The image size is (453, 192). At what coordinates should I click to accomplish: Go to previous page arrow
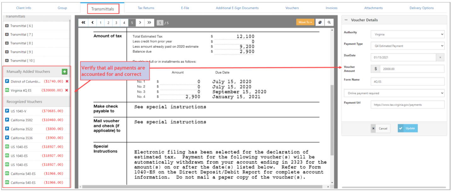[x=93, y=23]
